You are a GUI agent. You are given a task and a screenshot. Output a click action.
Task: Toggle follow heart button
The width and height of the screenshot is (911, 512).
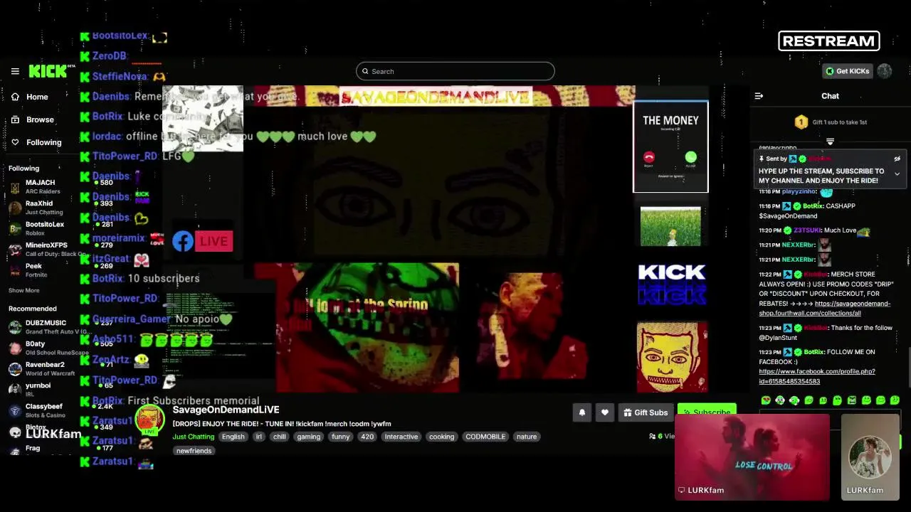605,412
